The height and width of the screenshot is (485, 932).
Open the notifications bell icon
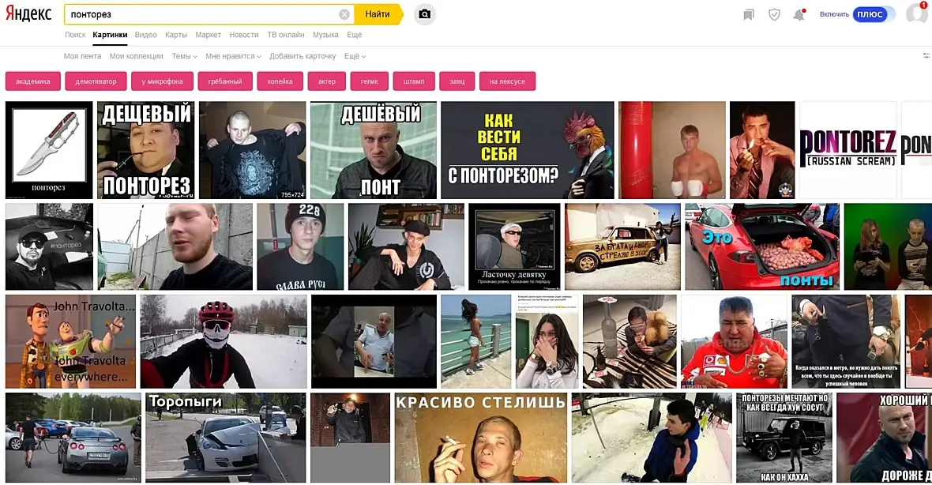click(799, 14)
